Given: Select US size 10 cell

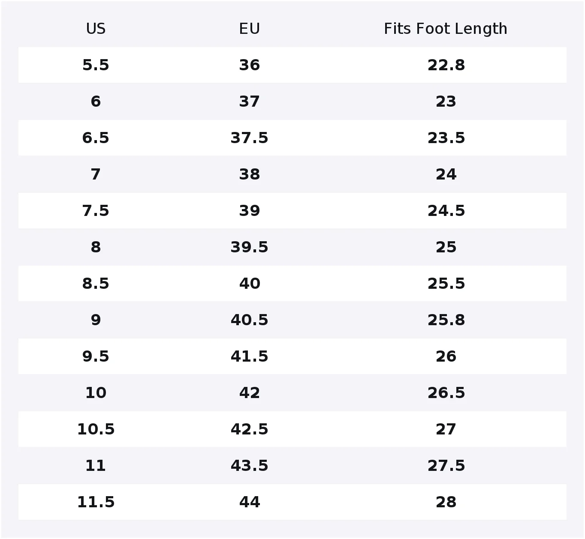Looking at the screenshot, I should (x=96, y=393).
